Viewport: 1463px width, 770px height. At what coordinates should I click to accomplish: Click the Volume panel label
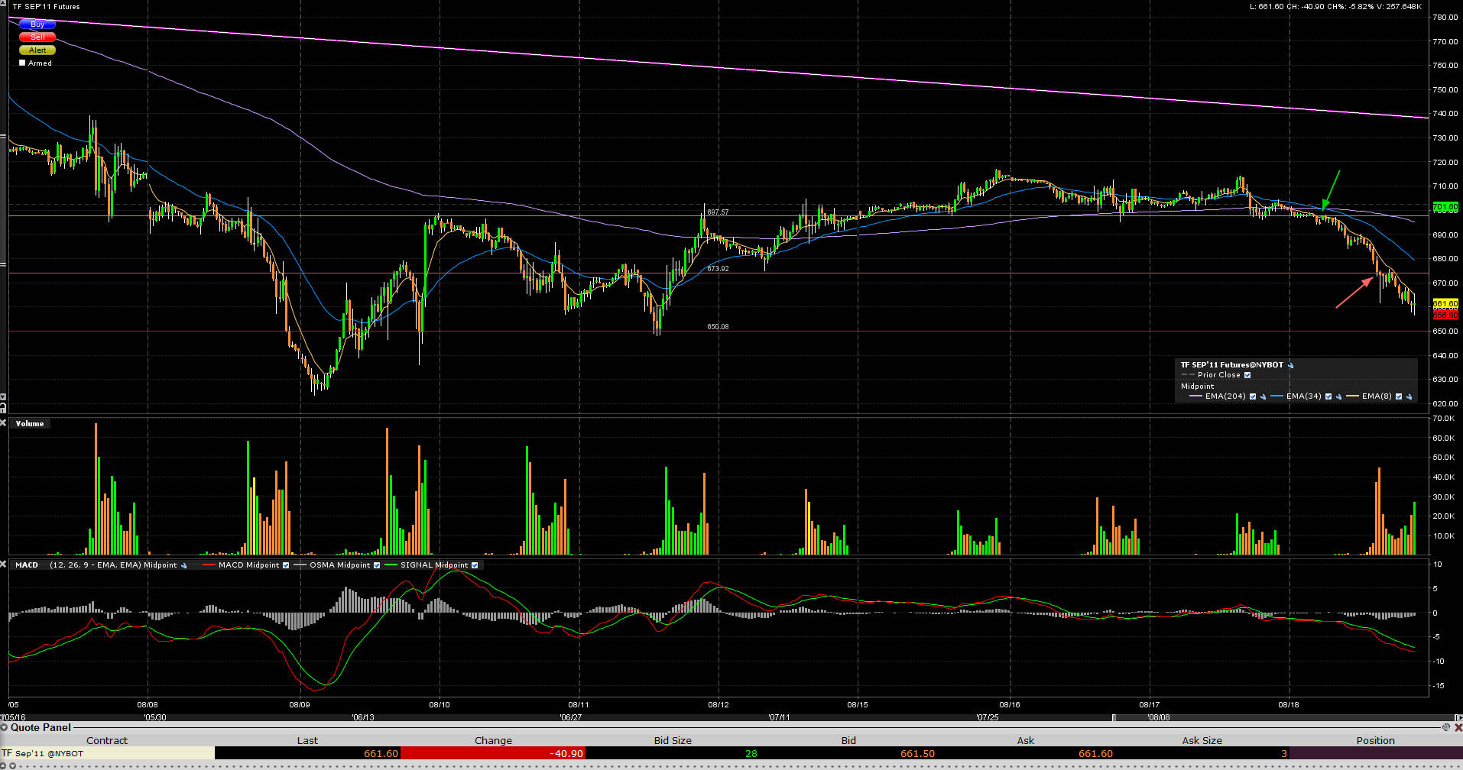coord(30,423)
